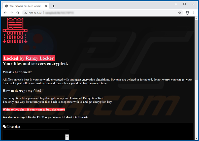Click the Live chat speech bubbles icon
Screen dimensions: 199x141
(x=5, y=127)
